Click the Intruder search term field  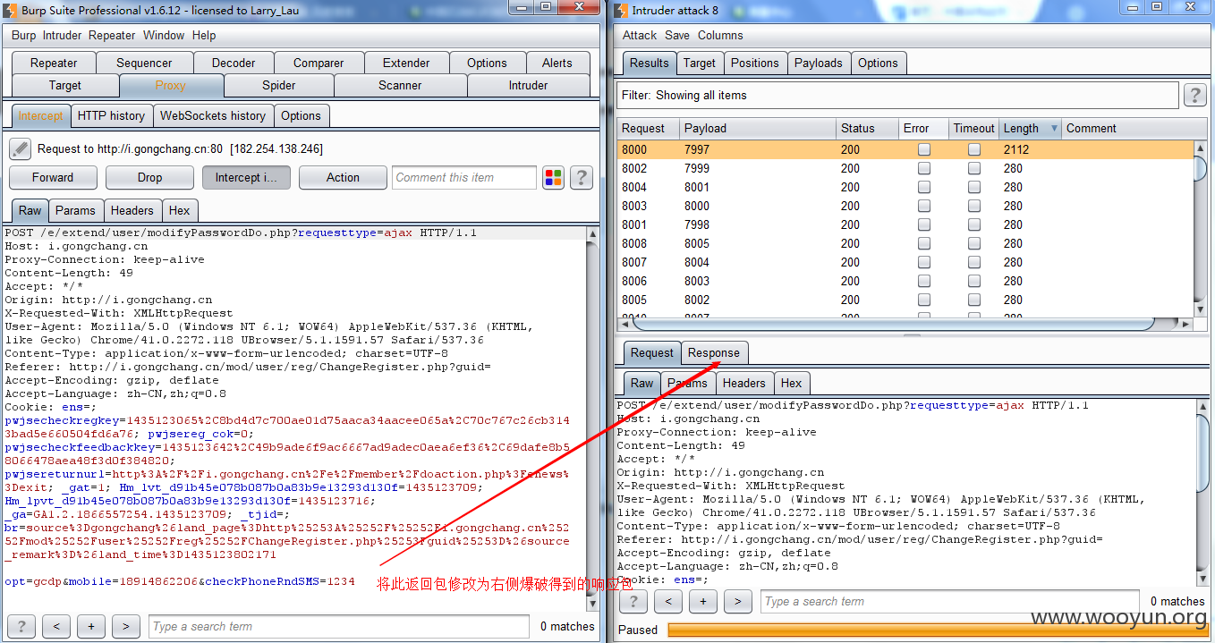(949, 601)
